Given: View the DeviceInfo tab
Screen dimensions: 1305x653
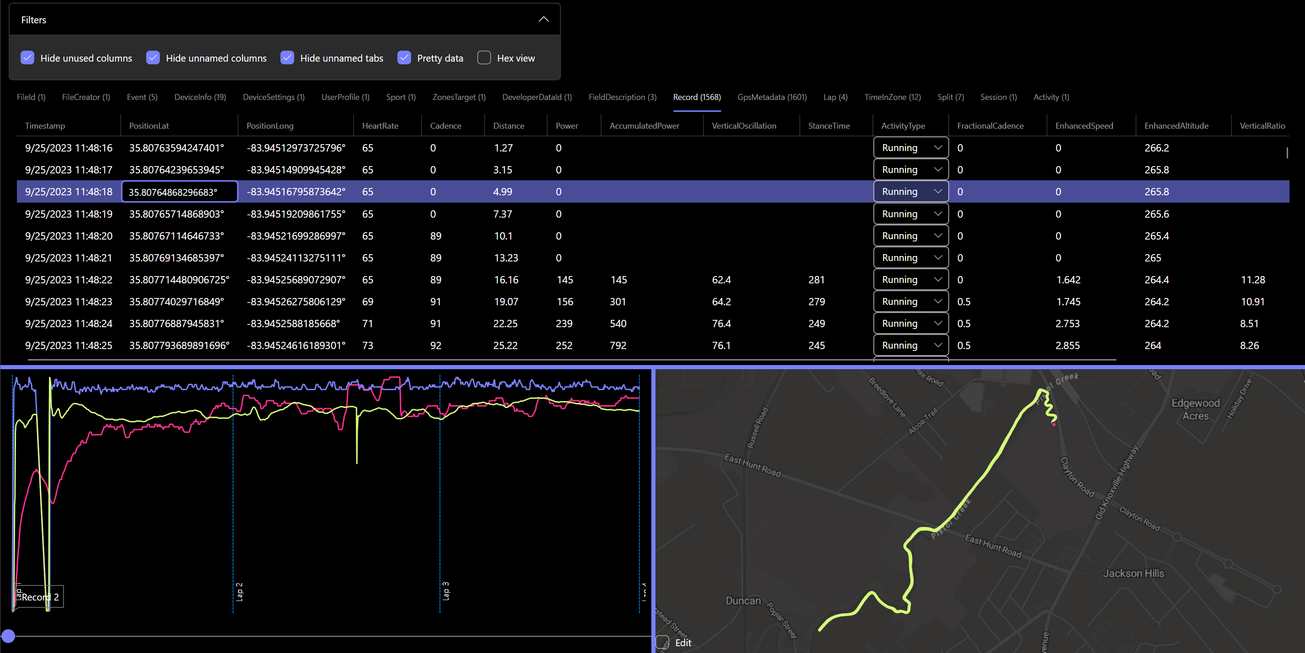Looking at the screenshot, I should click(x=200, y=97).
